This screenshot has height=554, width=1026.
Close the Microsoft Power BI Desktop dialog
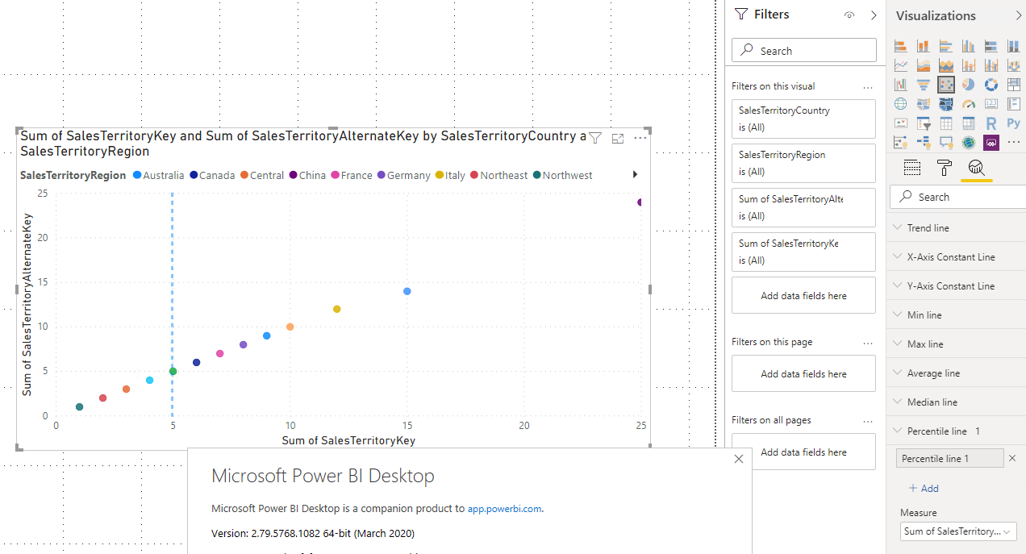tap(739, 459)
